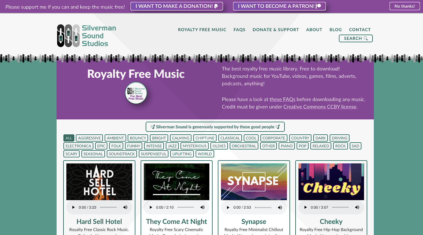Image resolution: width=423 pixels, height=235 pixels.
Task: Mute the Hard Sell Hotel player
Action: pyautogui.click(x=125, y=207)
